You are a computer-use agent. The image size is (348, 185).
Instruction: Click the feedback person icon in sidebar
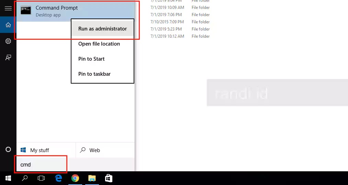[x=8, y=58]
